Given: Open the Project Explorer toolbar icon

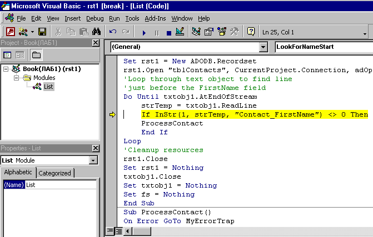Looking at the screenshot, I should tap(196, 32).
